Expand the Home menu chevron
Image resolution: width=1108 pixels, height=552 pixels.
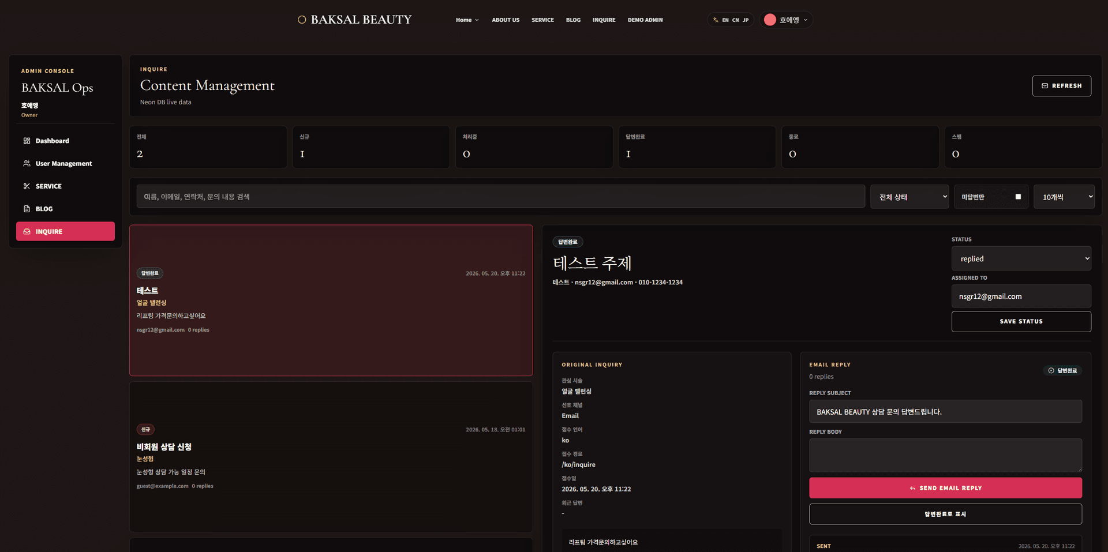click(477, 20)
